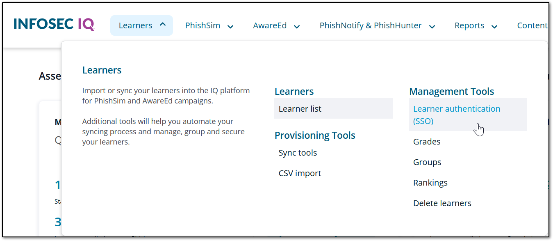Open the PhishNotify & PhishHunter dropdown
Image resolution: width=553 pixels, height=241 pixels.
[x=432, y=26]
